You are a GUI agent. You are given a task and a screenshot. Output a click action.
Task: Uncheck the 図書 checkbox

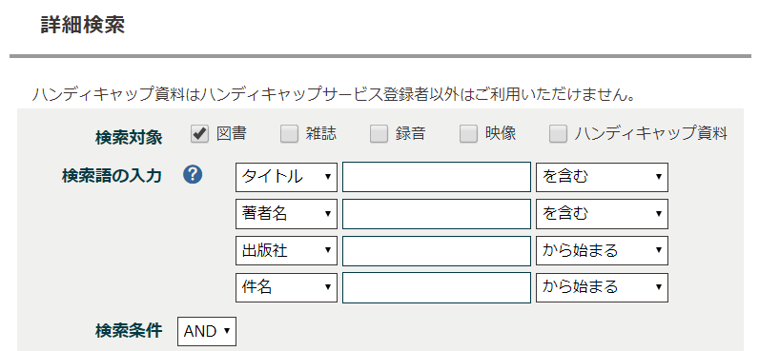point(199,134)
